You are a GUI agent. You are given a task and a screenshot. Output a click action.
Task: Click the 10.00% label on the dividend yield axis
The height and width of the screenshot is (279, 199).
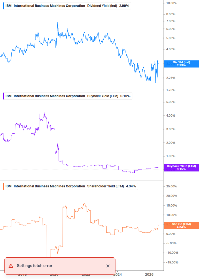tap(172, 3)
